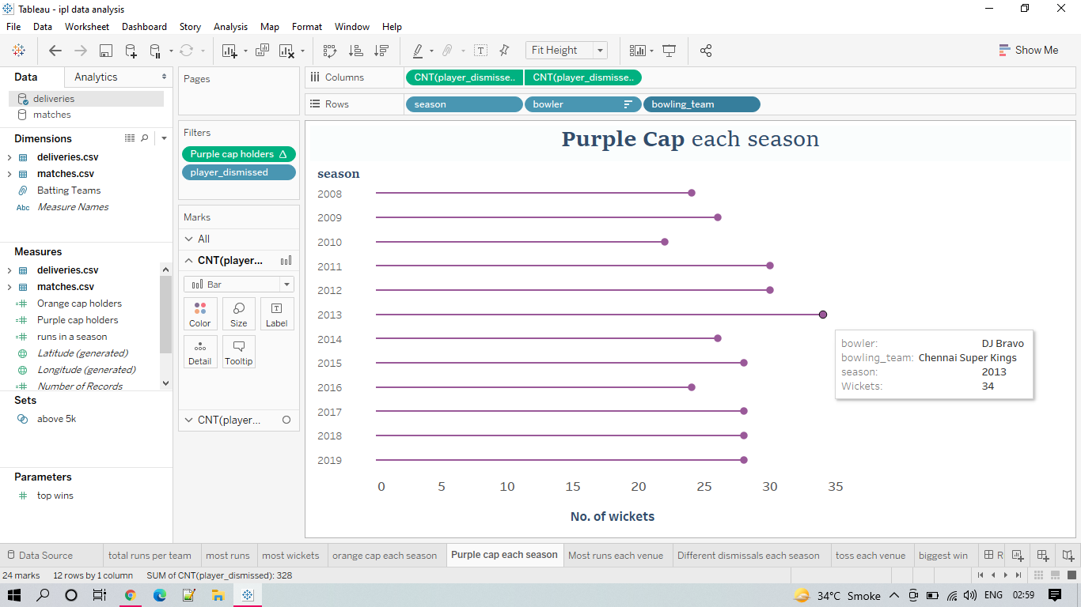This screenshot has height=607, width=1081.
Task: Click the Tooltip button in Marks card
Action: pyautogui.click(x=238, y=352)
